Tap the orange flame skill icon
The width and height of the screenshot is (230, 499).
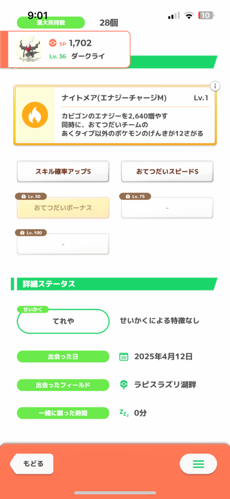pos(35,115)
